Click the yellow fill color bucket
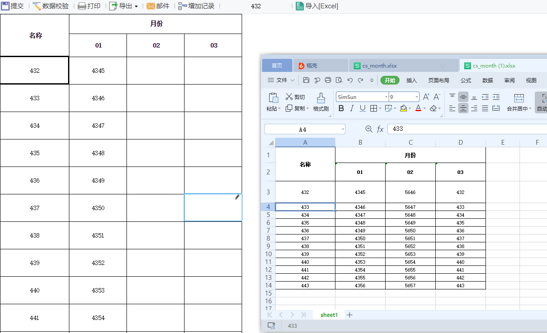 pos(403,108)
